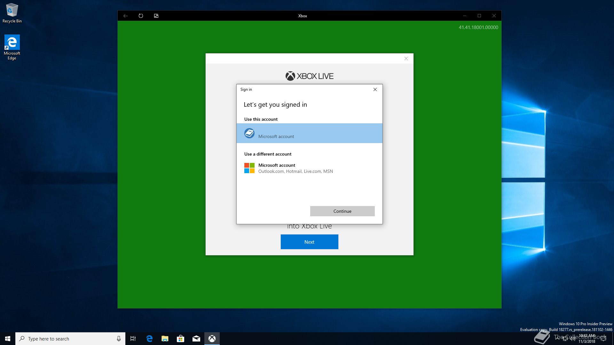Click the version number text 41.41.18001.00000
The height and width of the screenshot is (345, 614).
point(478,27)
